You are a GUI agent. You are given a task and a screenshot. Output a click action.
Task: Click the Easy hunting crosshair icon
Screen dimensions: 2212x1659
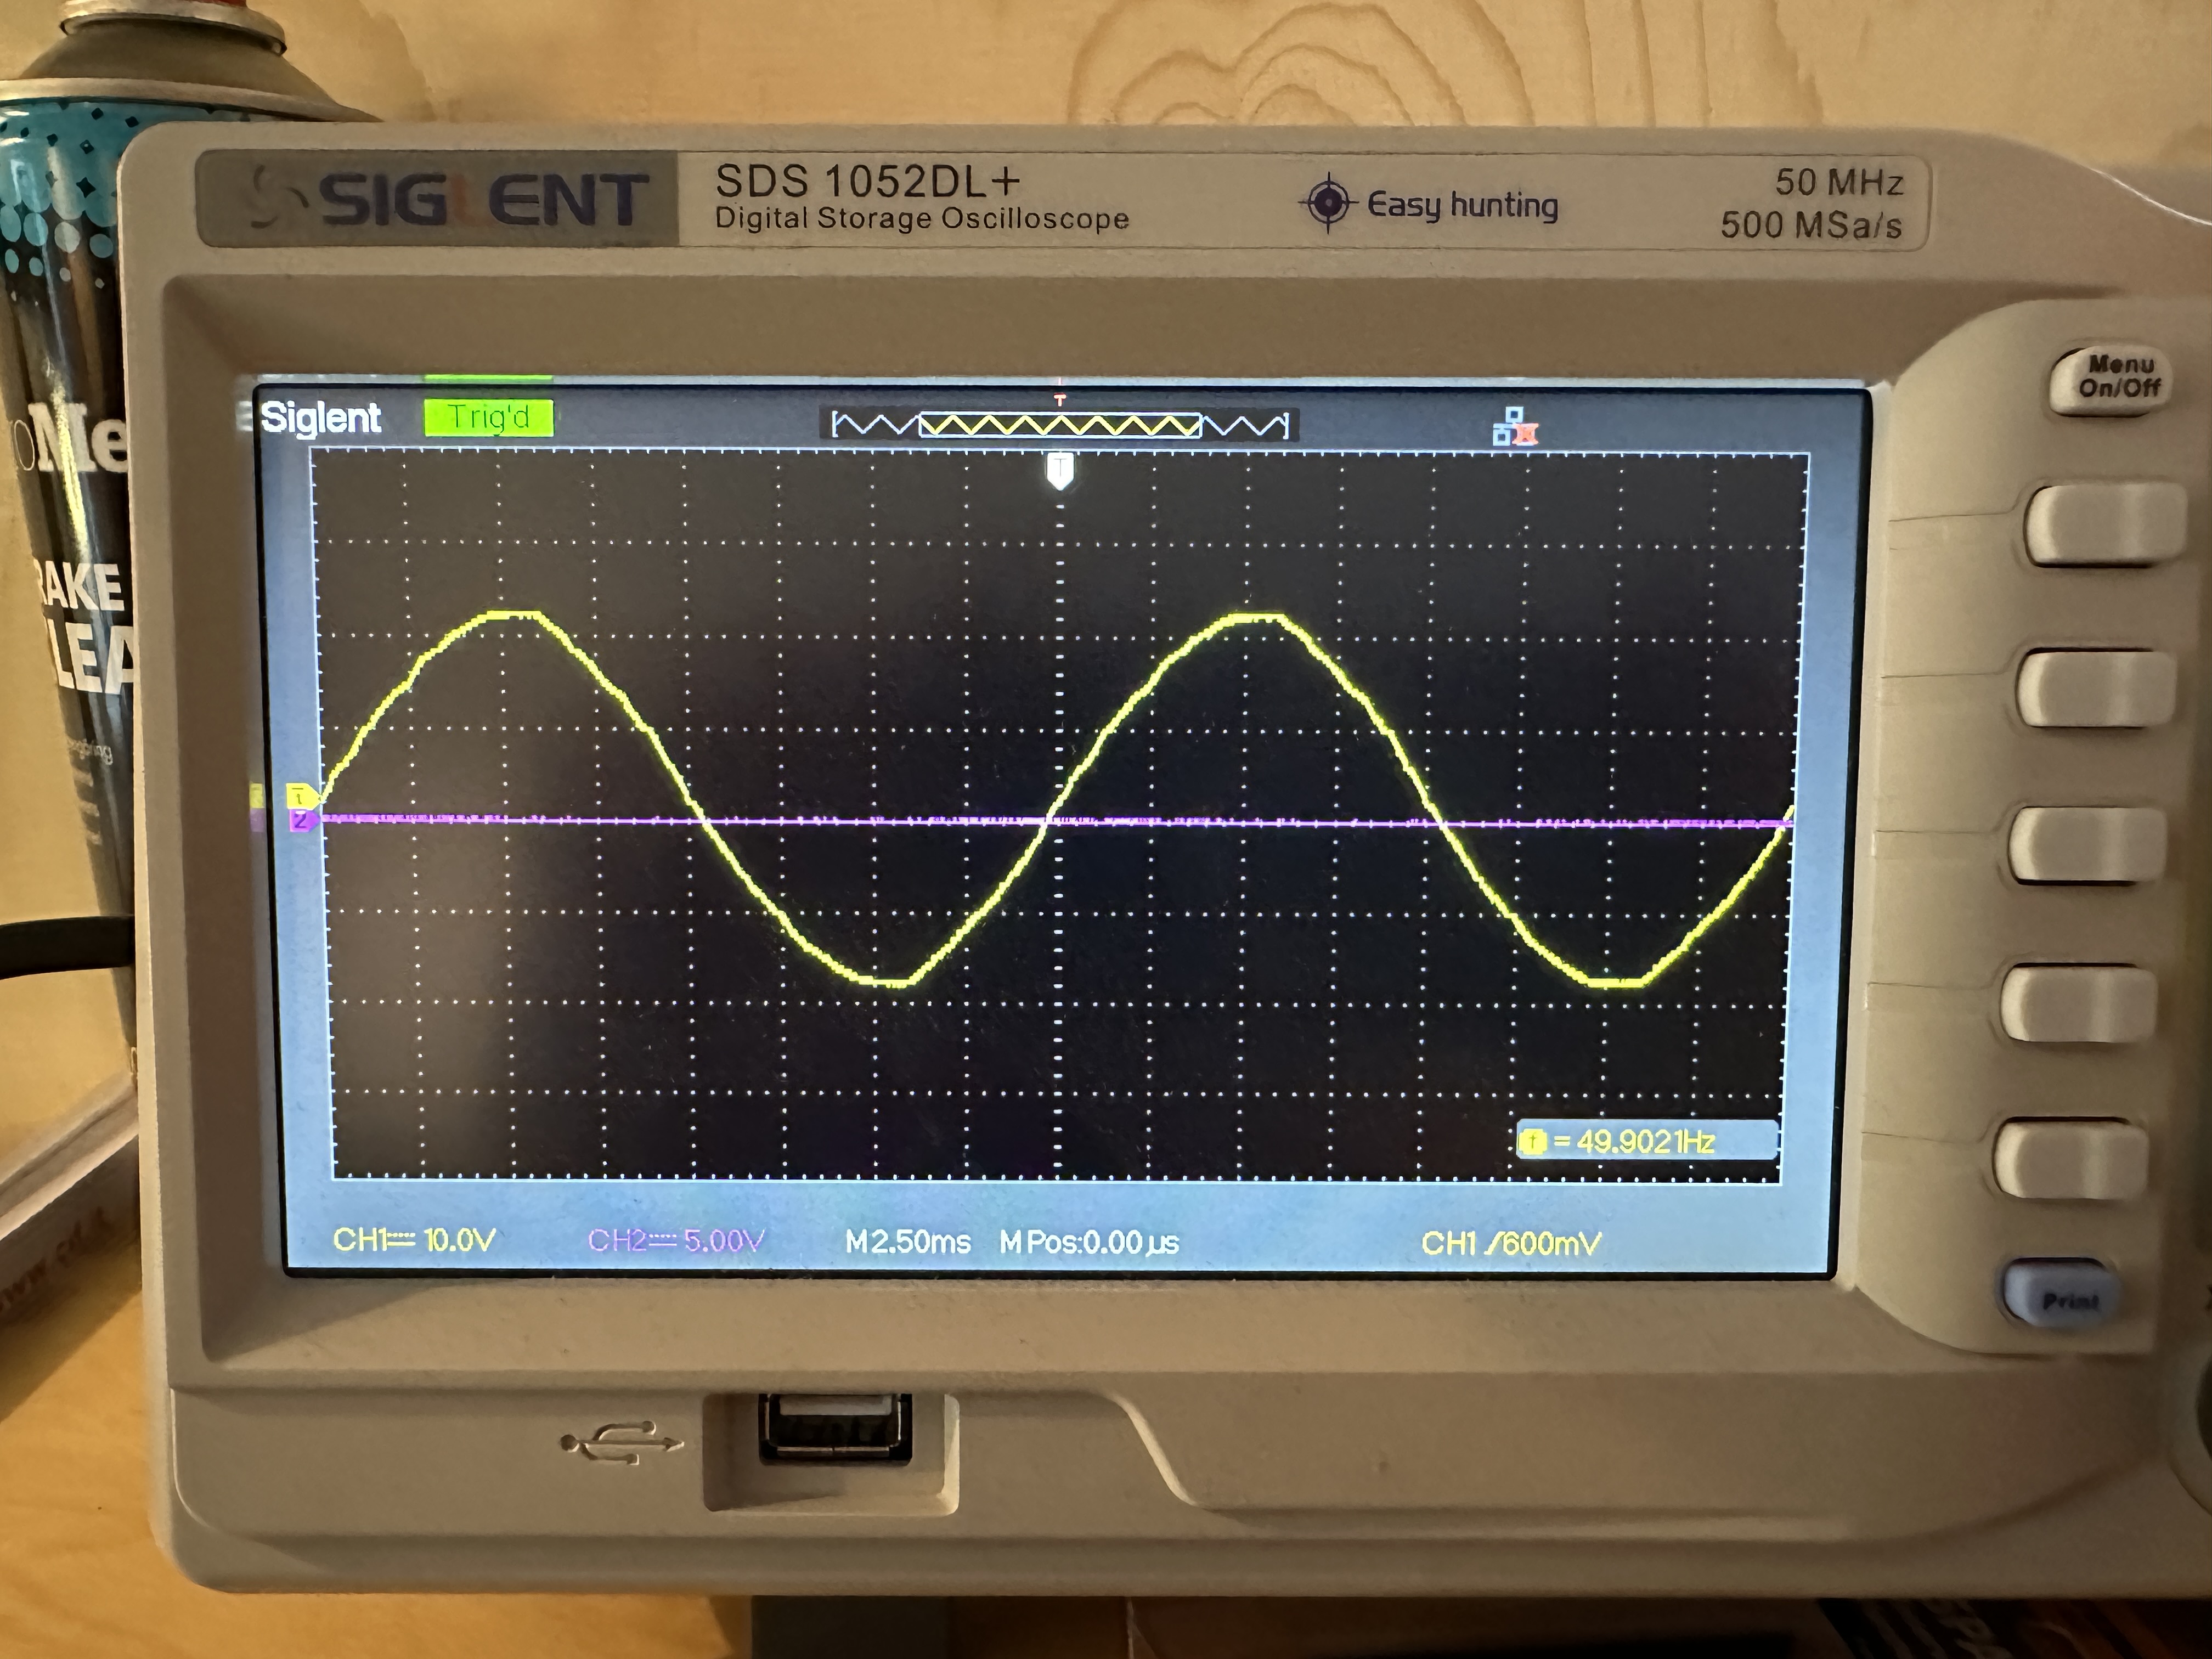pyautogui.click(x=1328, y=203)
